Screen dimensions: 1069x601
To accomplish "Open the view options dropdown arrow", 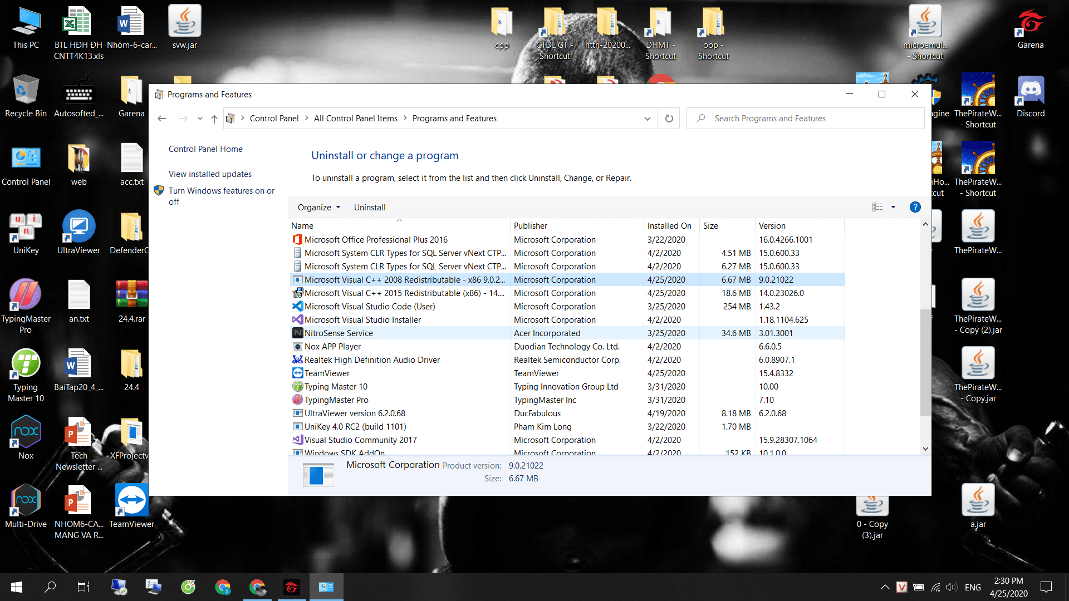I will [x=893, y=207].
